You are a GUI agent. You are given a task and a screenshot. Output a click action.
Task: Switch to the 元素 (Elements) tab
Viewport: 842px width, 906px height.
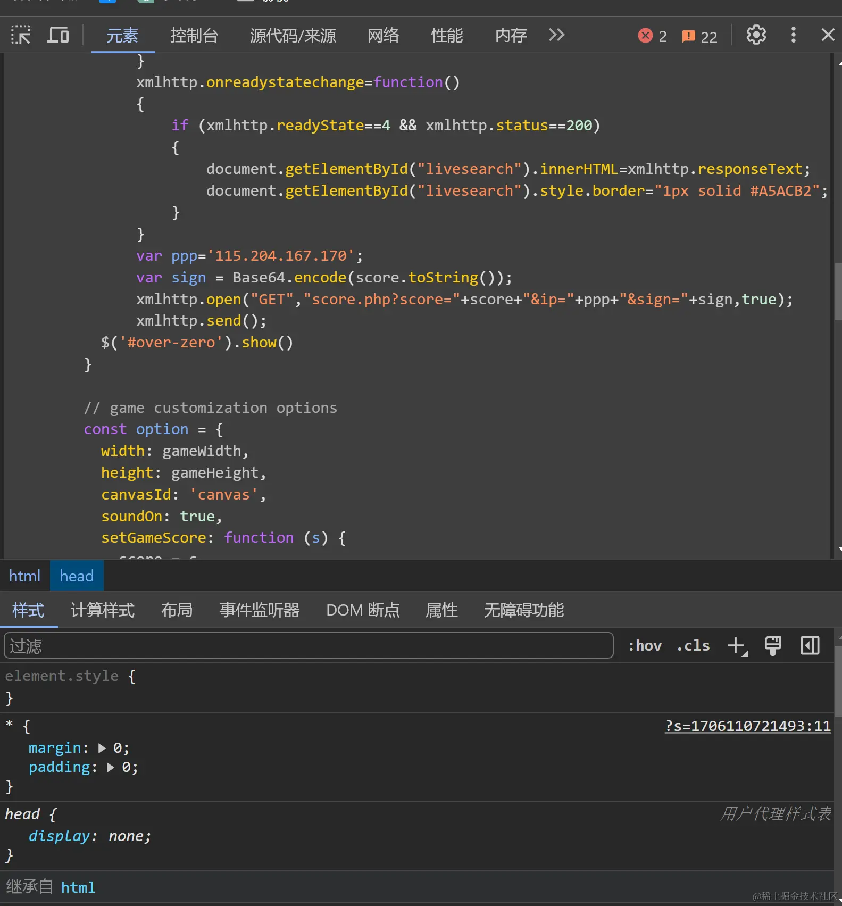pos(122,36)
